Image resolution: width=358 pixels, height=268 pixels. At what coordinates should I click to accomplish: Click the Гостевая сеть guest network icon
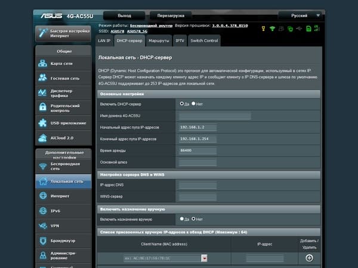tap(43, 77)
